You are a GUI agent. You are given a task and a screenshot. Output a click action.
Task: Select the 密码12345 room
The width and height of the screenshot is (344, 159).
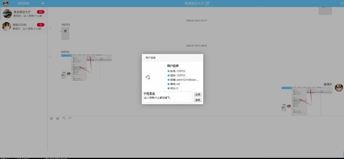point(24,26)
